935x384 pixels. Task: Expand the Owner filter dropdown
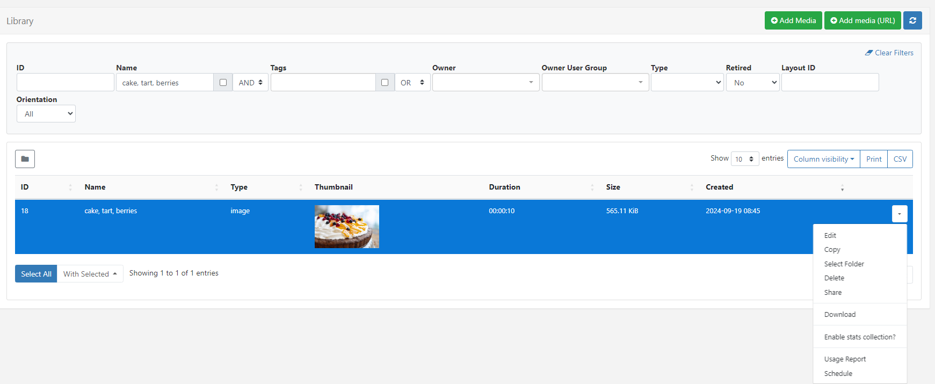[x=485, y=83]
